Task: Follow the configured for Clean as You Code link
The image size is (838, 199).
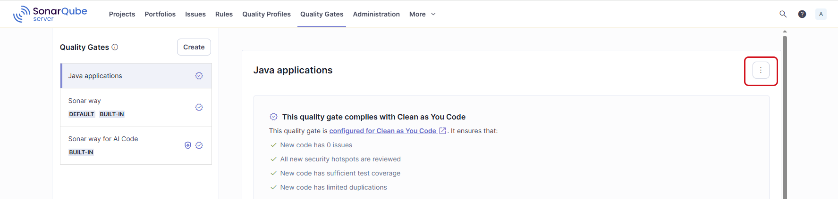Action: pyautogui.click(x=382, y=131)
